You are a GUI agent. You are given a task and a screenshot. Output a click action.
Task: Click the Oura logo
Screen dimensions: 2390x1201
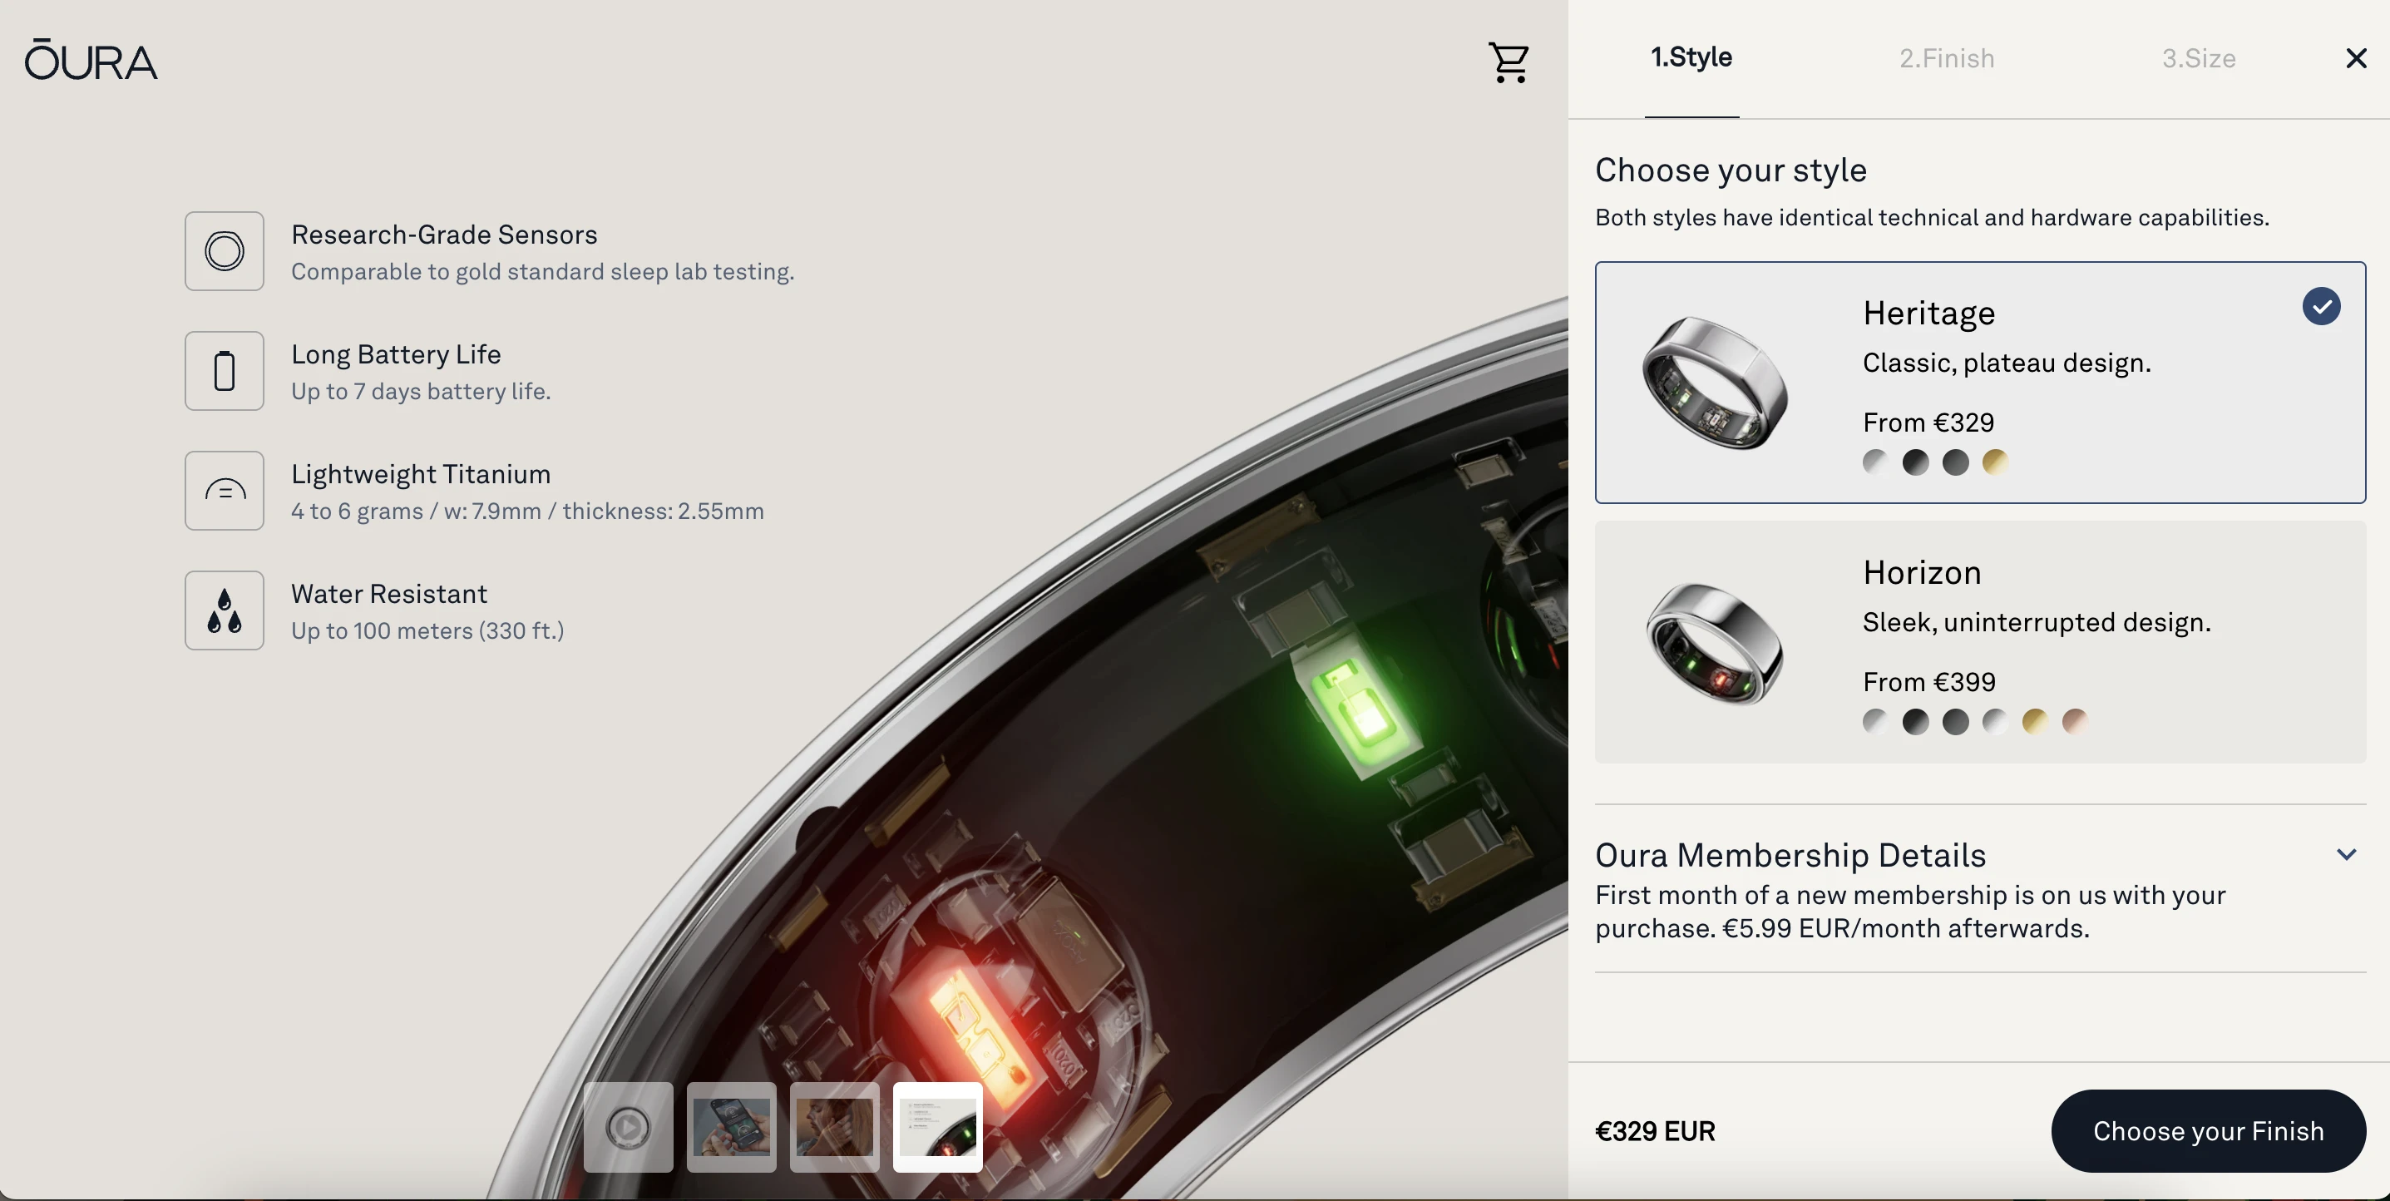91,59
